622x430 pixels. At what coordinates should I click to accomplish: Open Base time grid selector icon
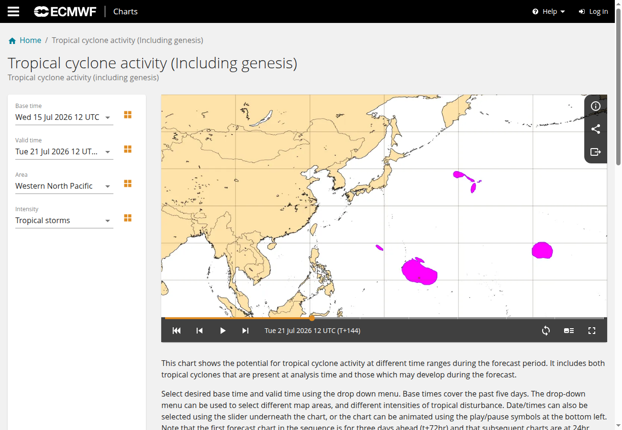point(128,115)
